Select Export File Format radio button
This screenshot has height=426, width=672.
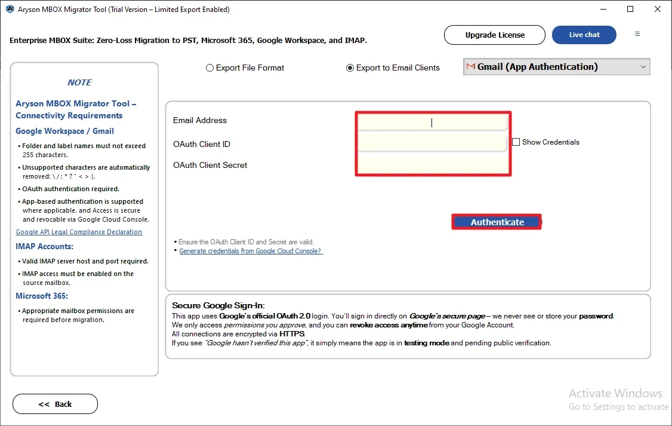pyautogui.click(x=209, y=68)
